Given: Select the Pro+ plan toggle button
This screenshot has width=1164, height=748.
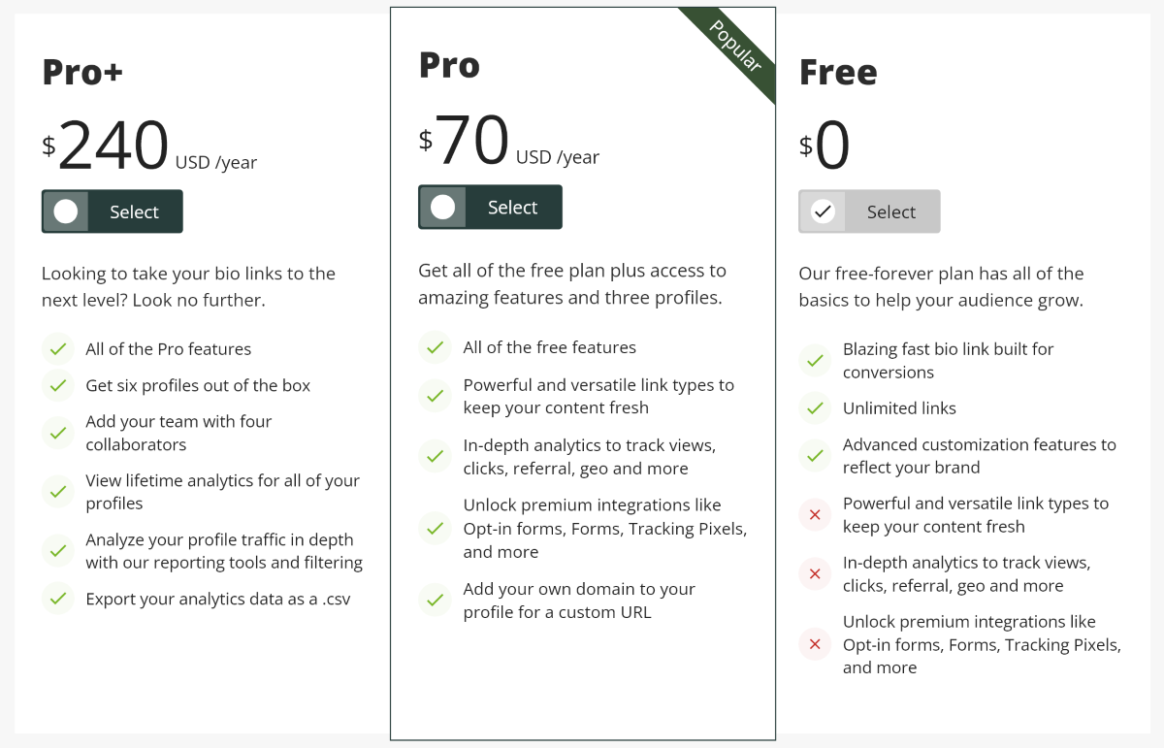Looking at the screenshot, I should tap(112, 211).
